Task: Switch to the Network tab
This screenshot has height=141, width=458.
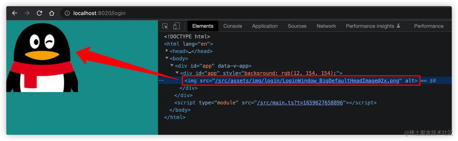Action: pyautogui.click(x=326, y=26)
